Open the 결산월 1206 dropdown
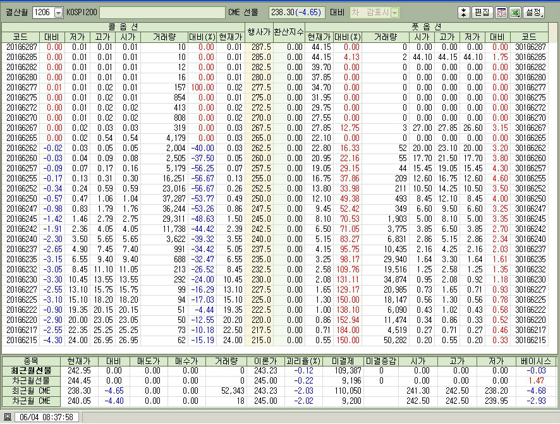The image size is (560, 424). [59, 13]
